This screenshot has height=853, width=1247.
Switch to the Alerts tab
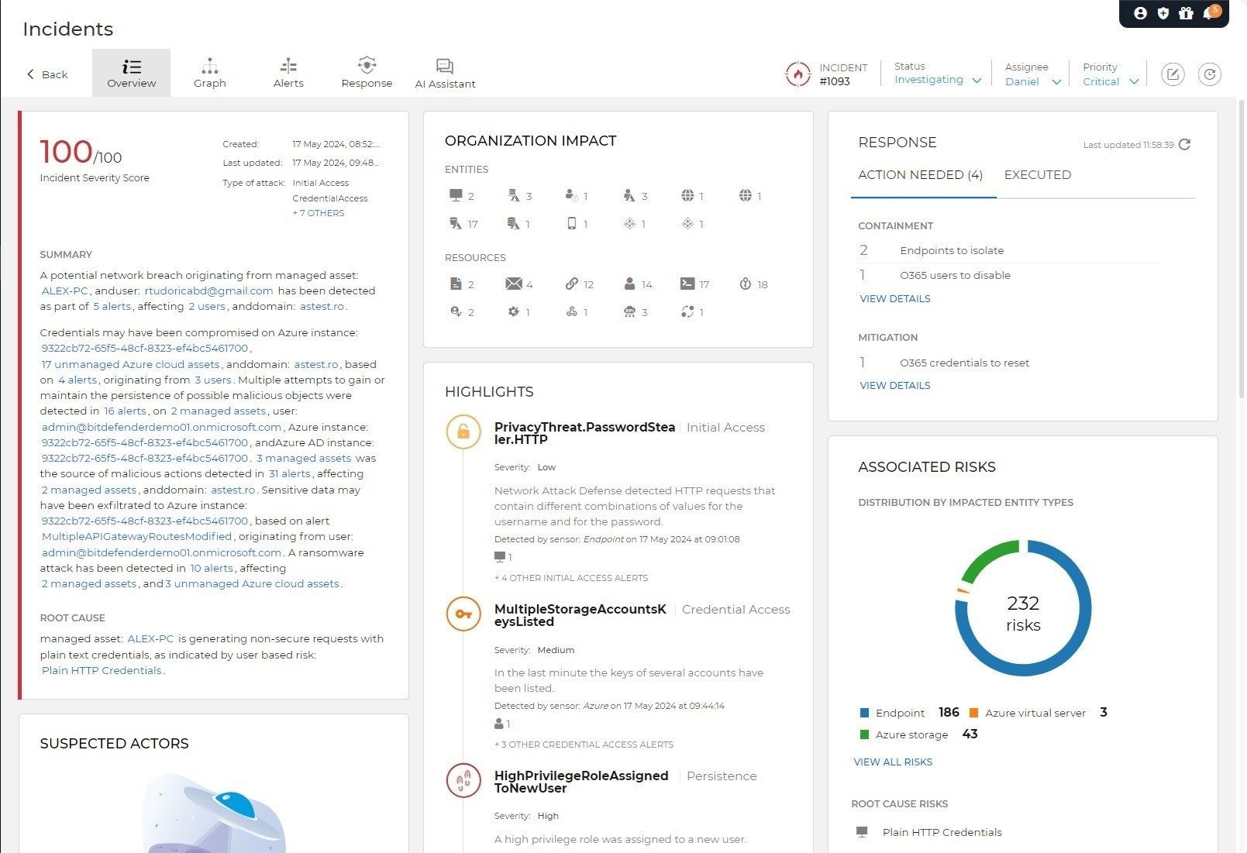coord(288,73)
